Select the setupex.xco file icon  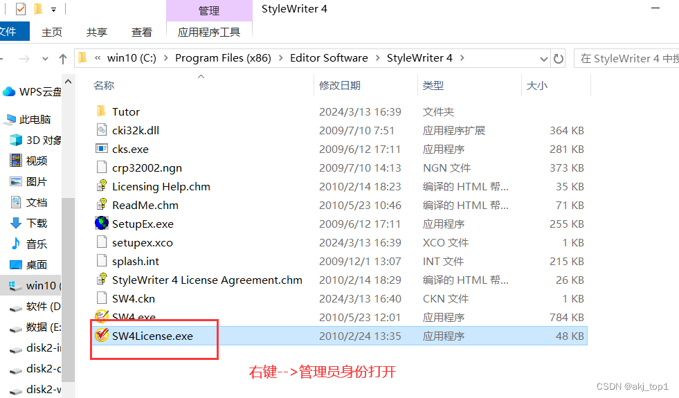[101, 242]
